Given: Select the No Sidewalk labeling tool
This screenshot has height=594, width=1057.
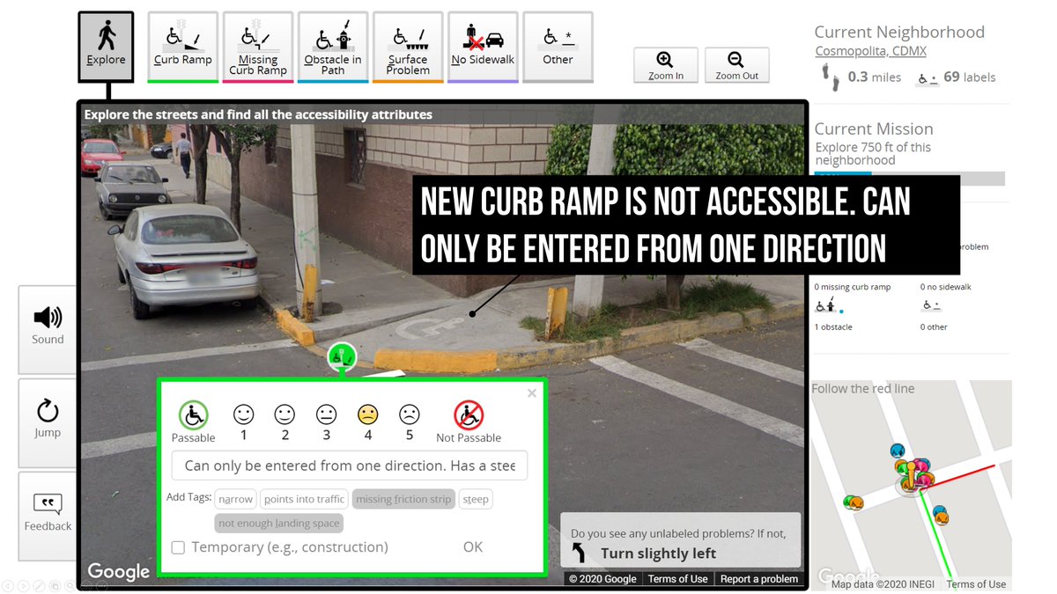Looking at the screenshot, I should click(483, 46).
